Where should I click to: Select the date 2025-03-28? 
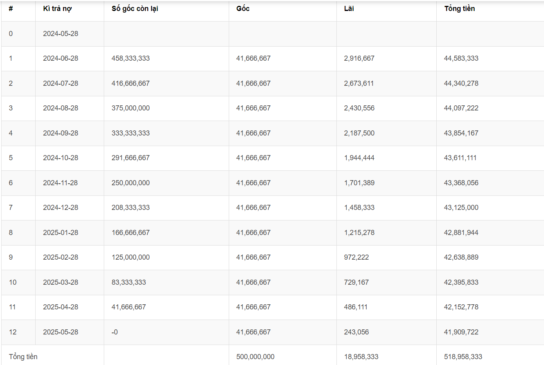pyautogui.click(x=61, y=282)
